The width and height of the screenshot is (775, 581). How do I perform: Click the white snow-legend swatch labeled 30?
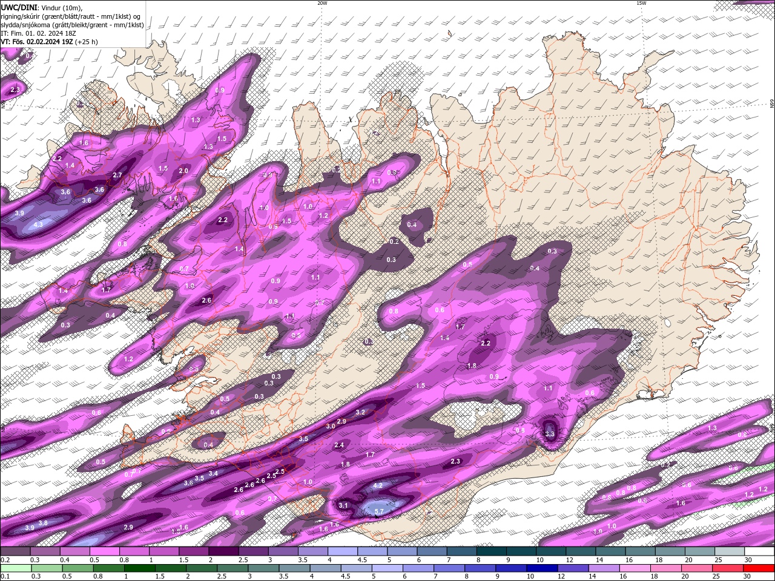click(760, 551)
